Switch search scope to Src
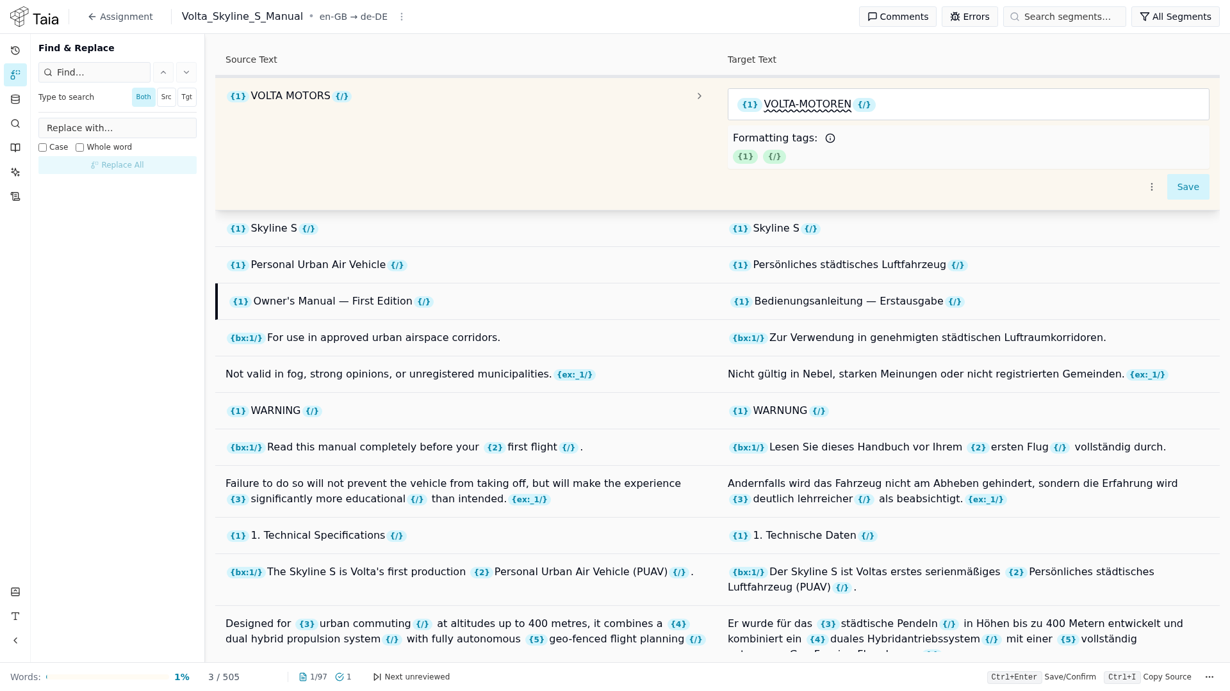This screenshot has height=691, width=1230. (x=167, y=97)
